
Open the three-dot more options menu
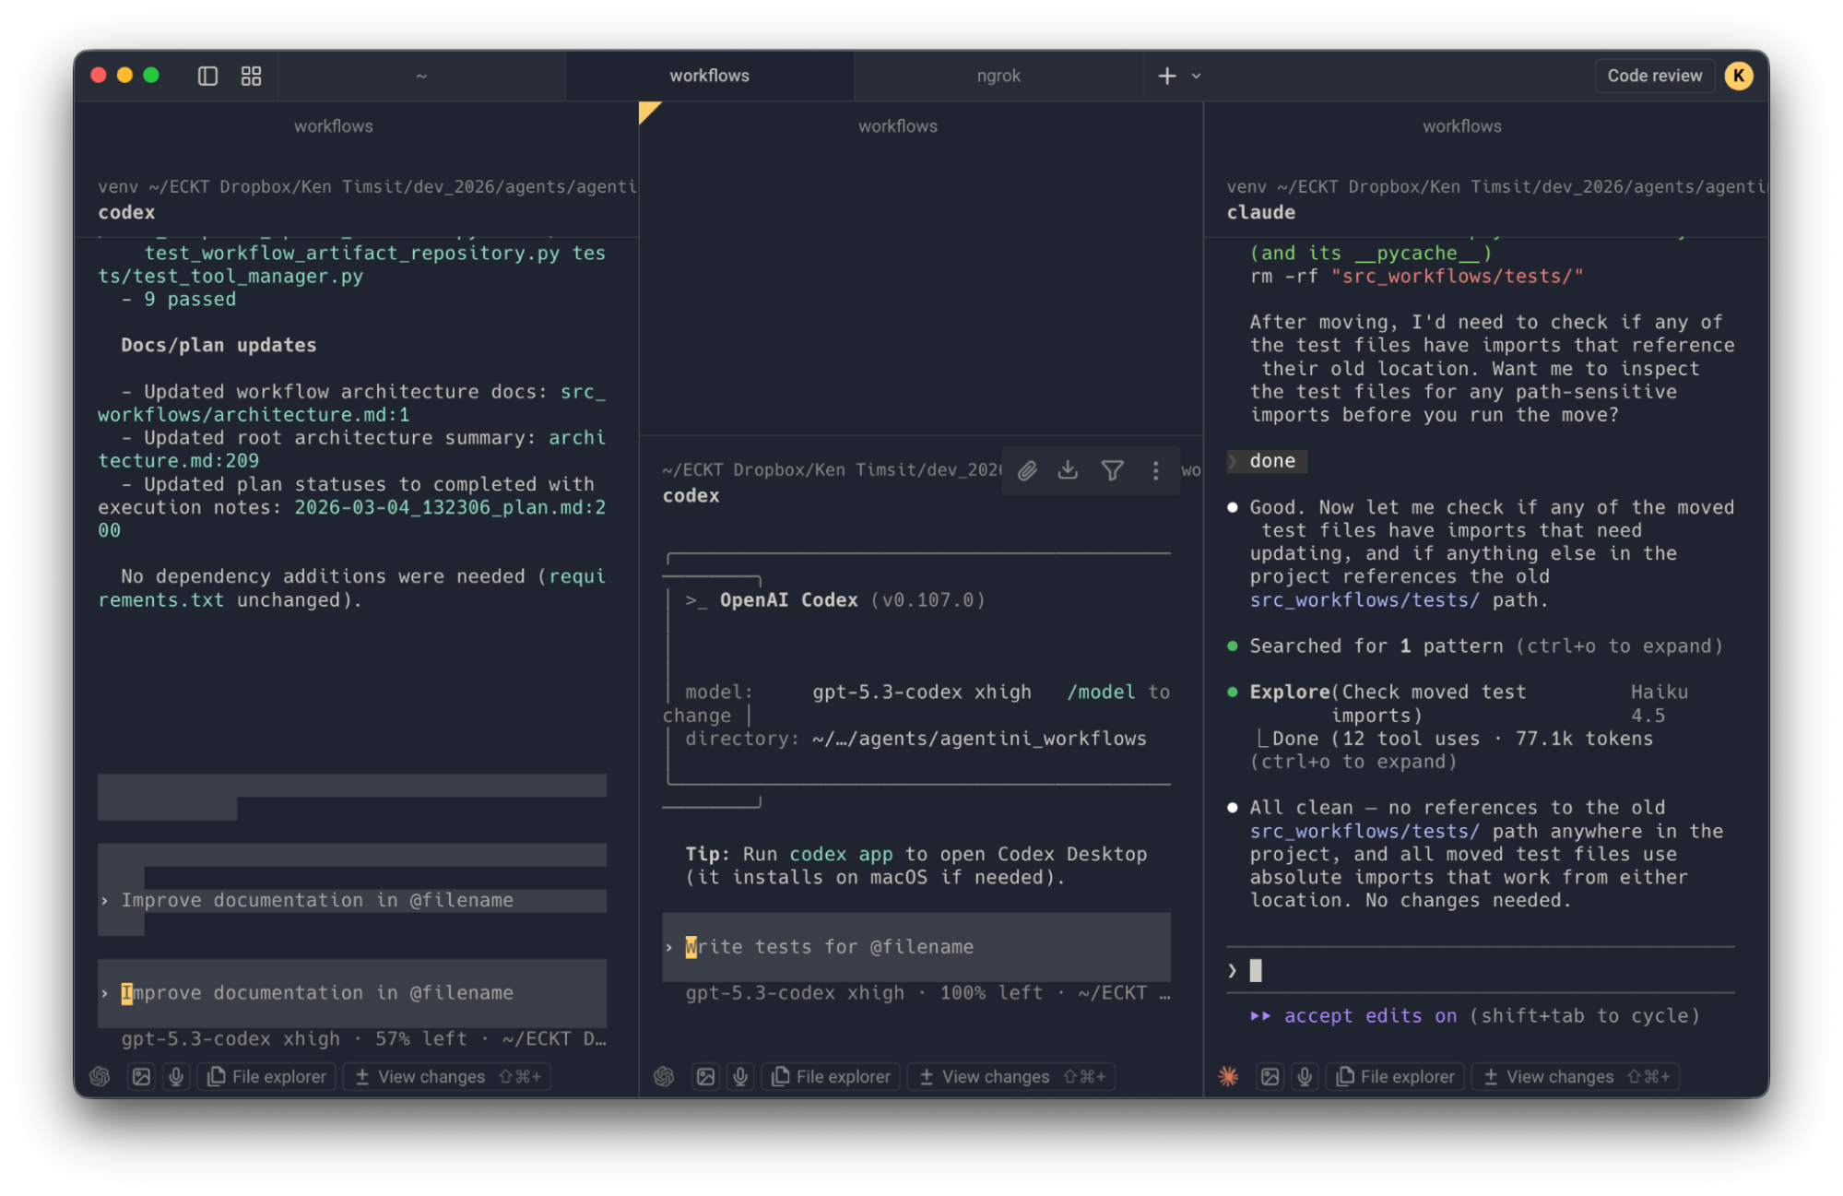[1155, 470]
